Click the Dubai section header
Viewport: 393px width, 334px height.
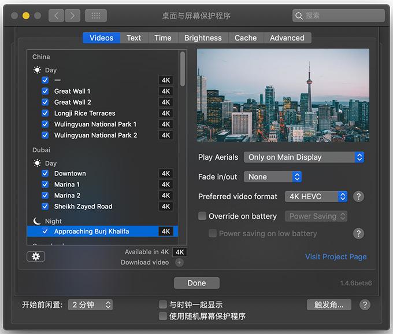(41, 150)
